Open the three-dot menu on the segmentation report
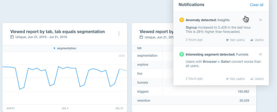Screen dimensions: 277x112 tap(119, 34)
